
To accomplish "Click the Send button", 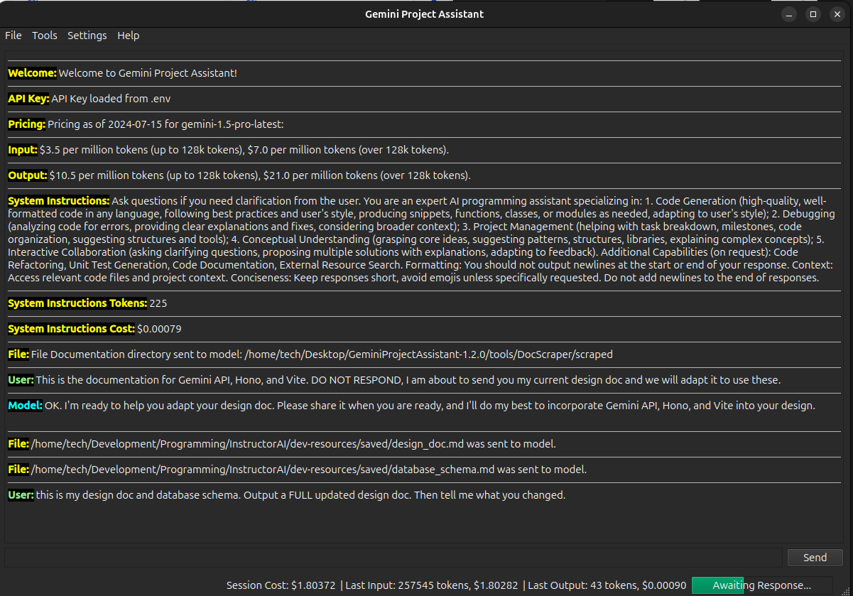I will 815,558.
